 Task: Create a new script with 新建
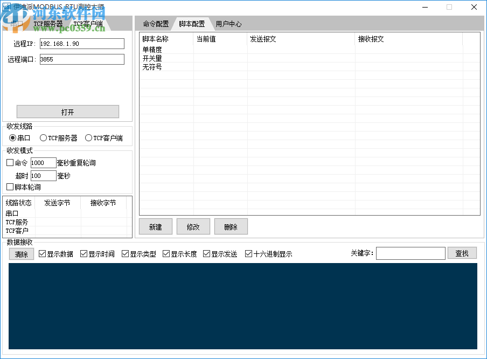(155, 226)
